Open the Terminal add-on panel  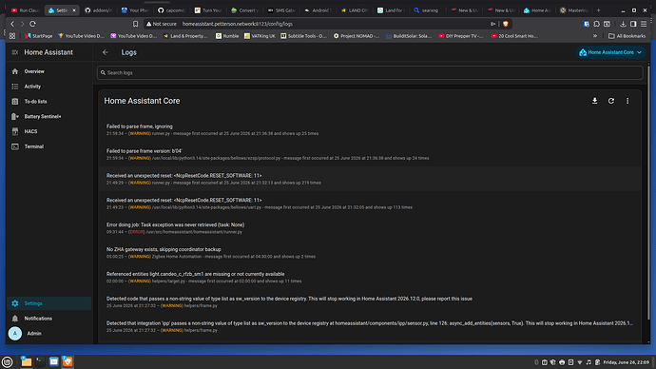48,146
